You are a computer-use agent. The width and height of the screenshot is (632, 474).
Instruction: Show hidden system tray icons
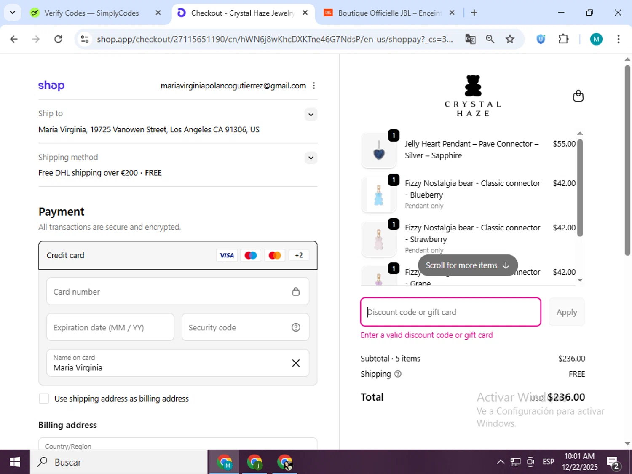coord(501,462)
